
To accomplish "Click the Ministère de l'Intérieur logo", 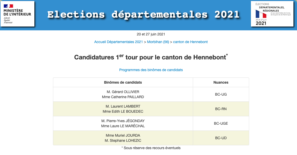I will pyautogui.click(x=17, y=14).
